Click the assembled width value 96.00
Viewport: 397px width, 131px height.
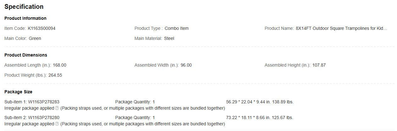click(x=186, y=65)
